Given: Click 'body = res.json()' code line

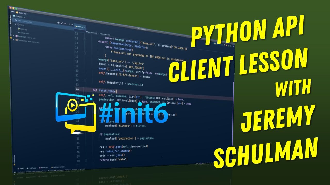Looking at the screenshot, I should (x=112, y=155).
